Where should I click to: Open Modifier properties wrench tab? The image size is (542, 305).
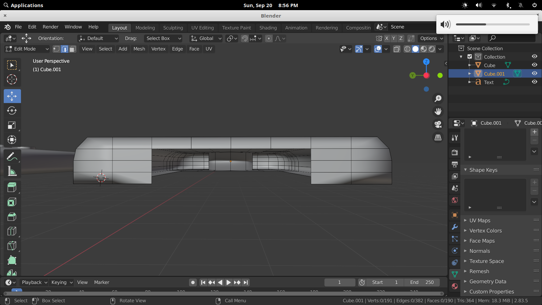455,227
